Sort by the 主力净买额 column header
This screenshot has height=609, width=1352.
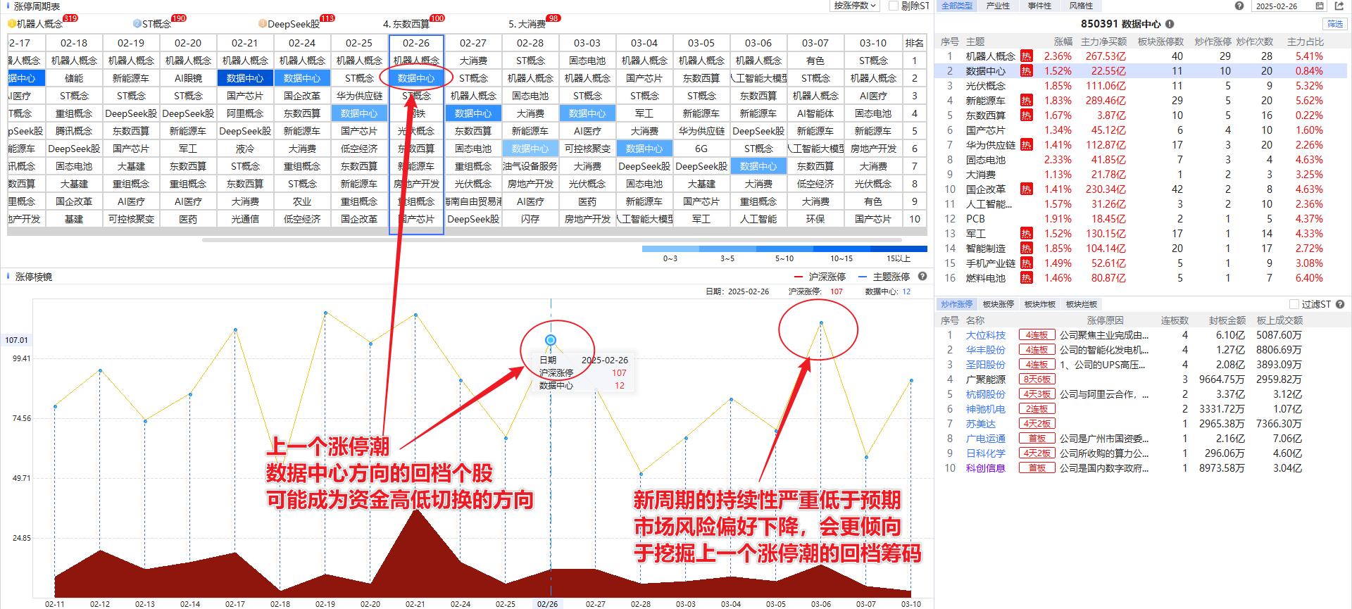[x=1103, y=42]
